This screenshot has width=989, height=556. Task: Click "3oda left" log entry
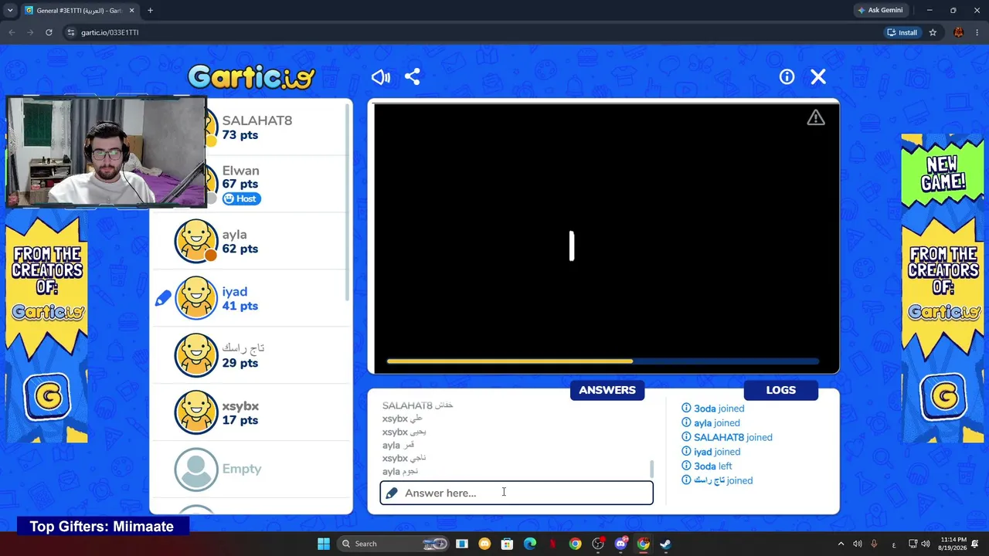click(707, 466)
